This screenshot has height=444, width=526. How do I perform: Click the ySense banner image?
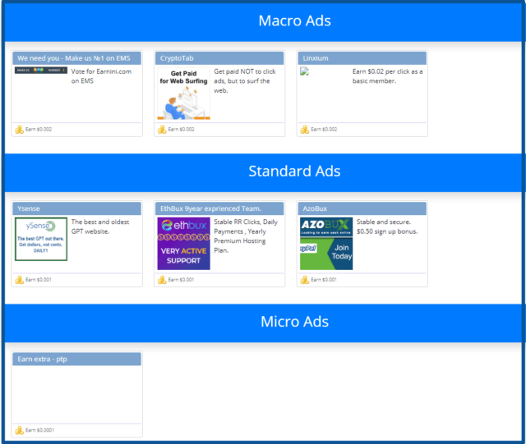click(41, 239)
